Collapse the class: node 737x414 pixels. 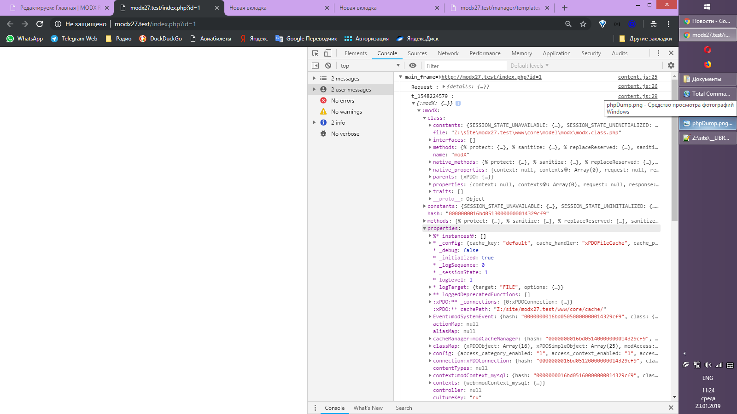click(425, 118)
